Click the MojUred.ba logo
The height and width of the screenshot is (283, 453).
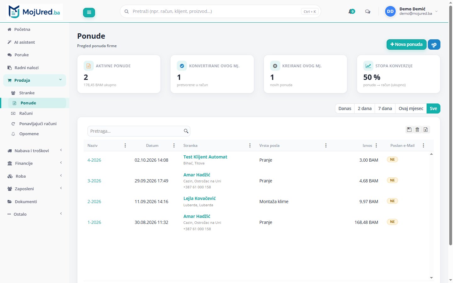point(35,12)
